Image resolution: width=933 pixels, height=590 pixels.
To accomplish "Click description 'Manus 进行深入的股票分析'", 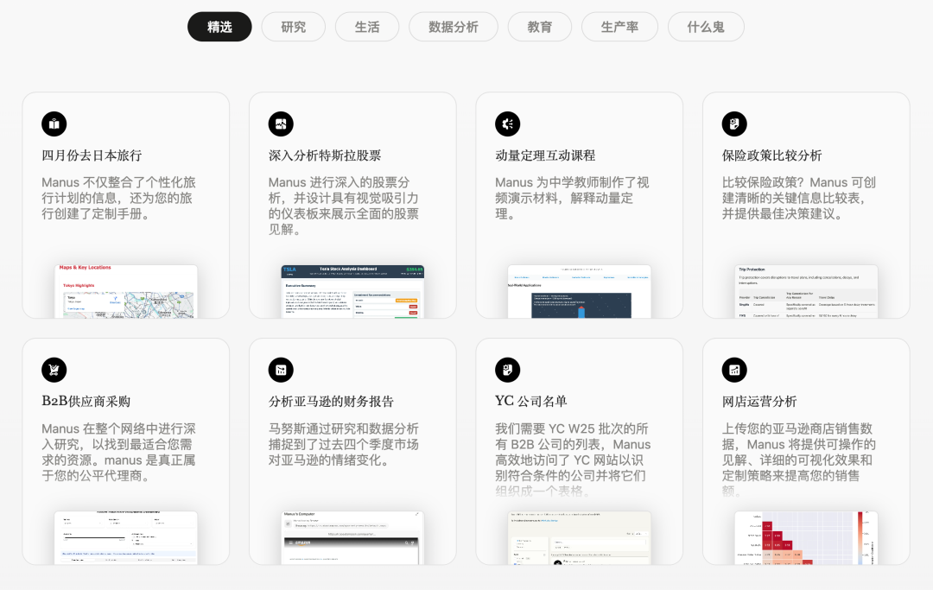I will (343, 206).
